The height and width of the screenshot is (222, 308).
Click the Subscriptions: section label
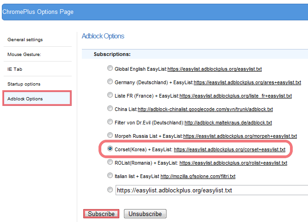point(112,54)
